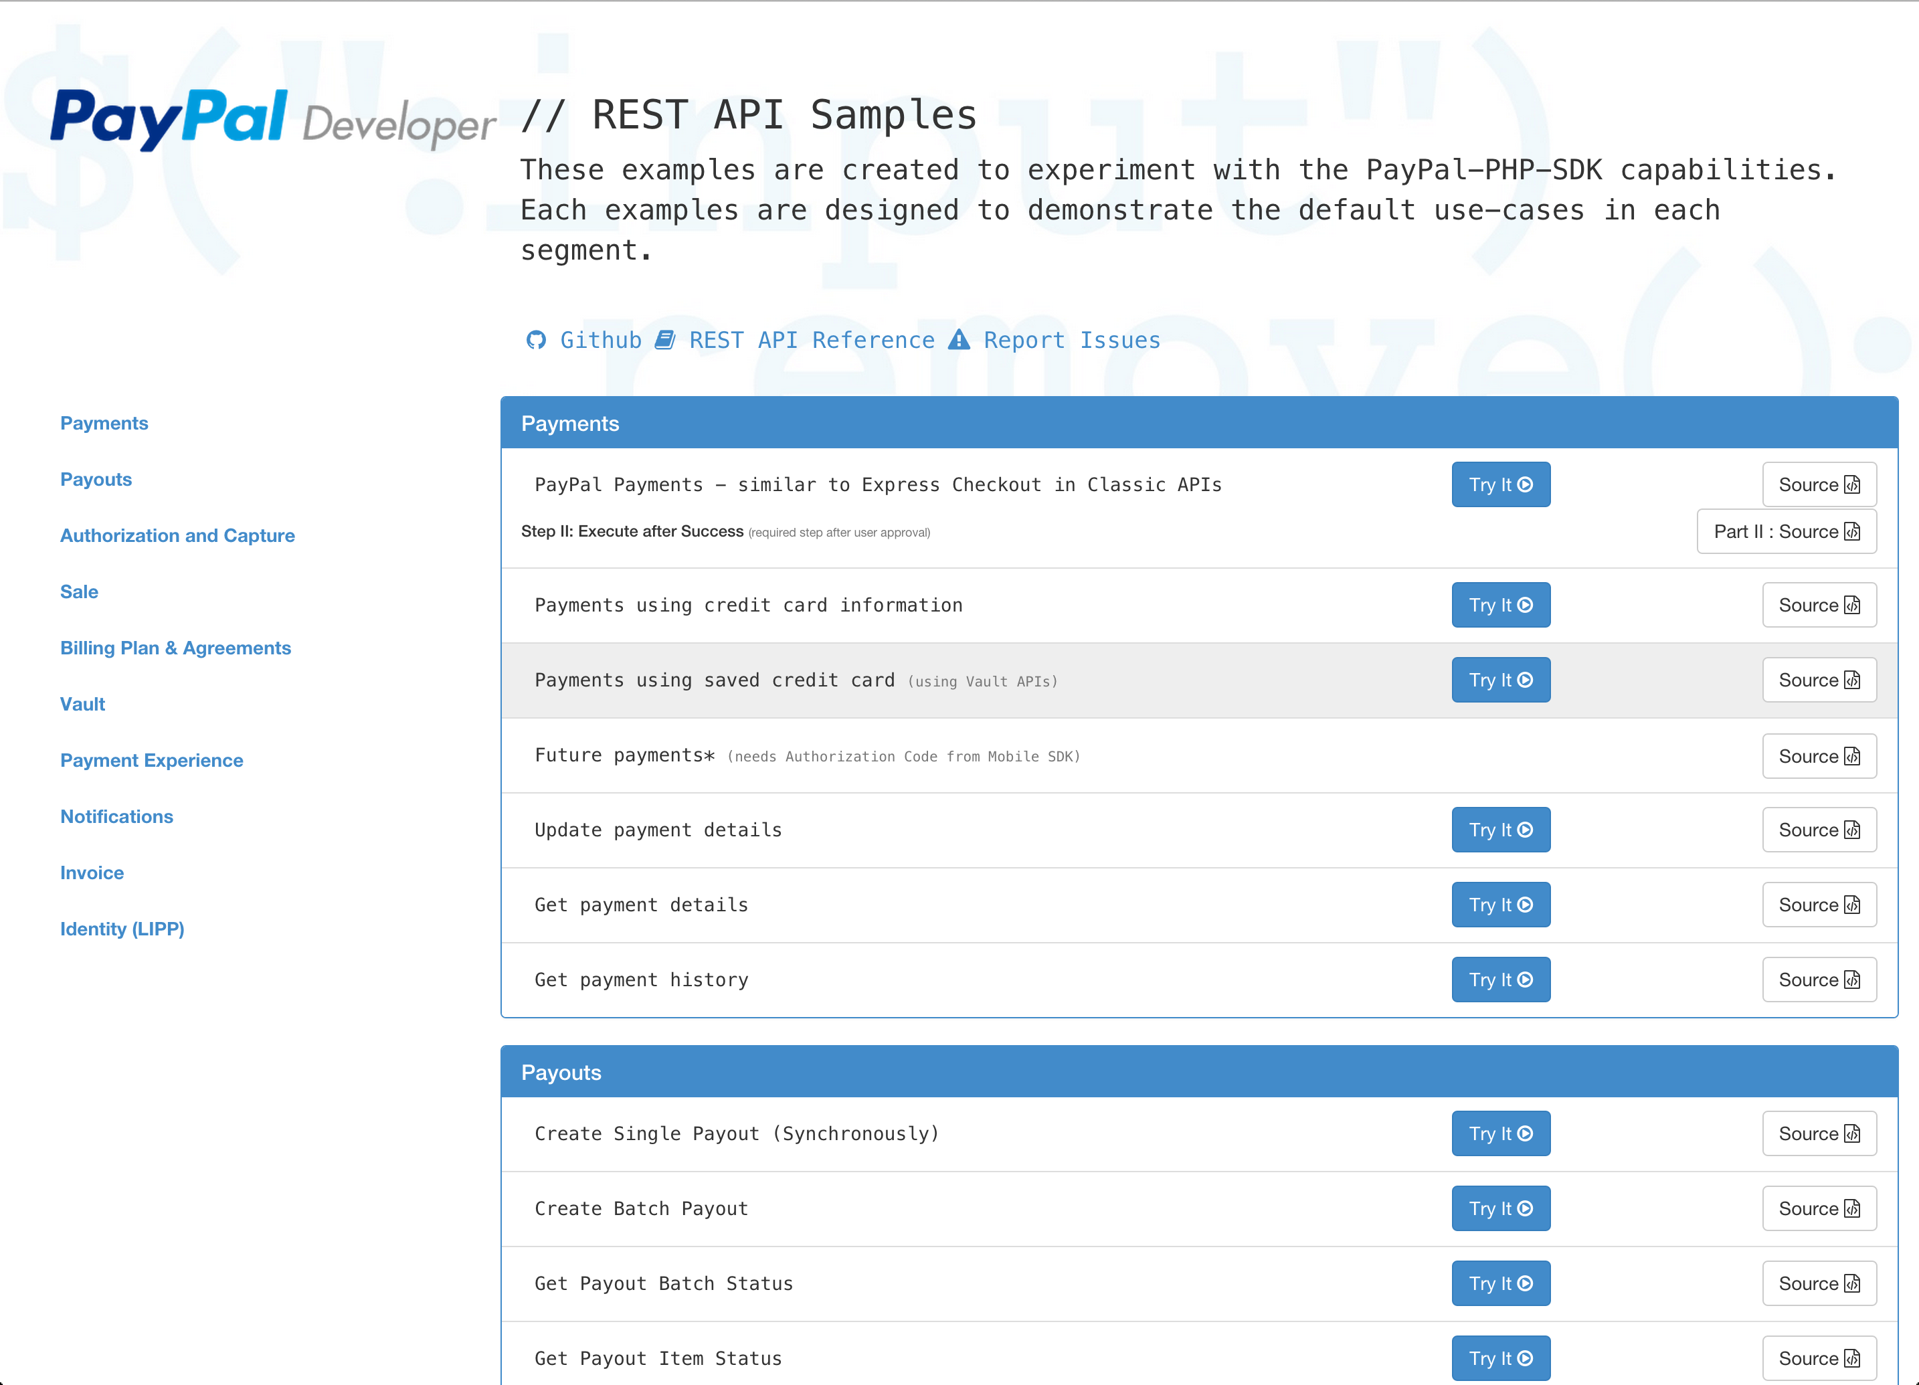Open Authorization and Capture samples
1919x1385 pixels.
tap(178, 535)
